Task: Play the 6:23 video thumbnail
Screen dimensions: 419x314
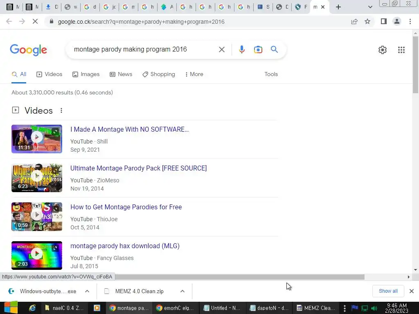Action: pyautogui.click(x=37, y=178)
